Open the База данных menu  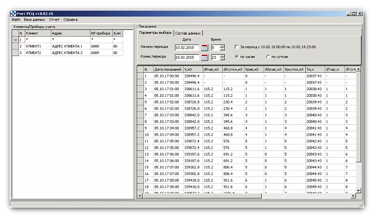[34, 19]
